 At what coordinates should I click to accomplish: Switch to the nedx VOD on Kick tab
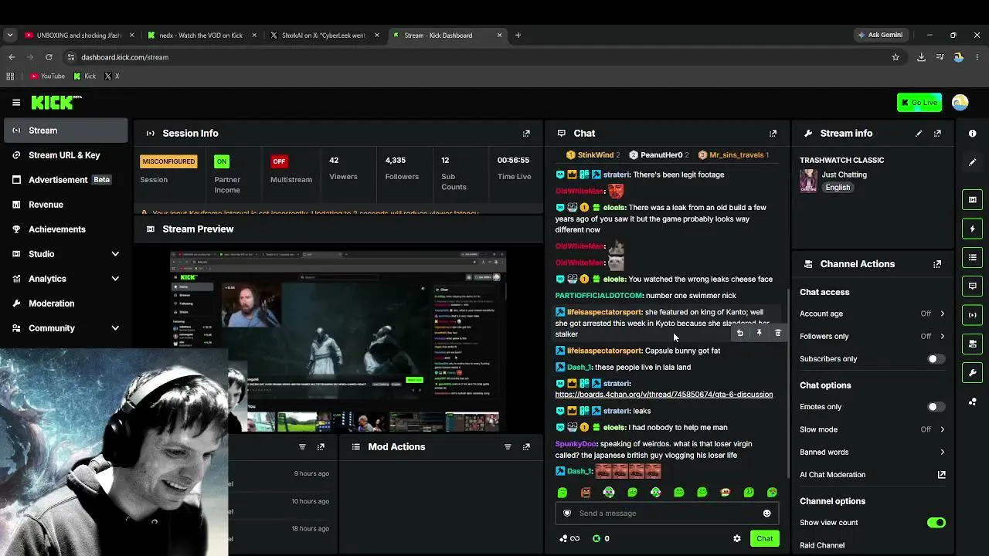(x=202, y=35)
